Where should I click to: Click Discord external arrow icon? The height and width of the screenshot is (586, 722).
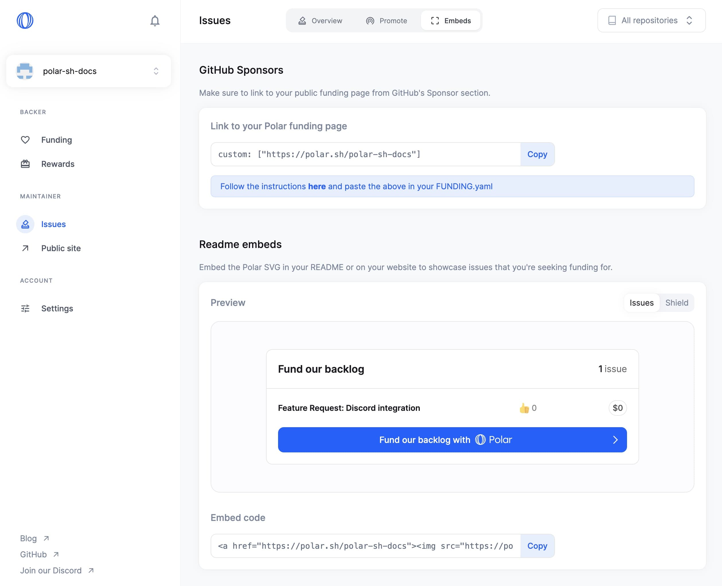point(91,571)
